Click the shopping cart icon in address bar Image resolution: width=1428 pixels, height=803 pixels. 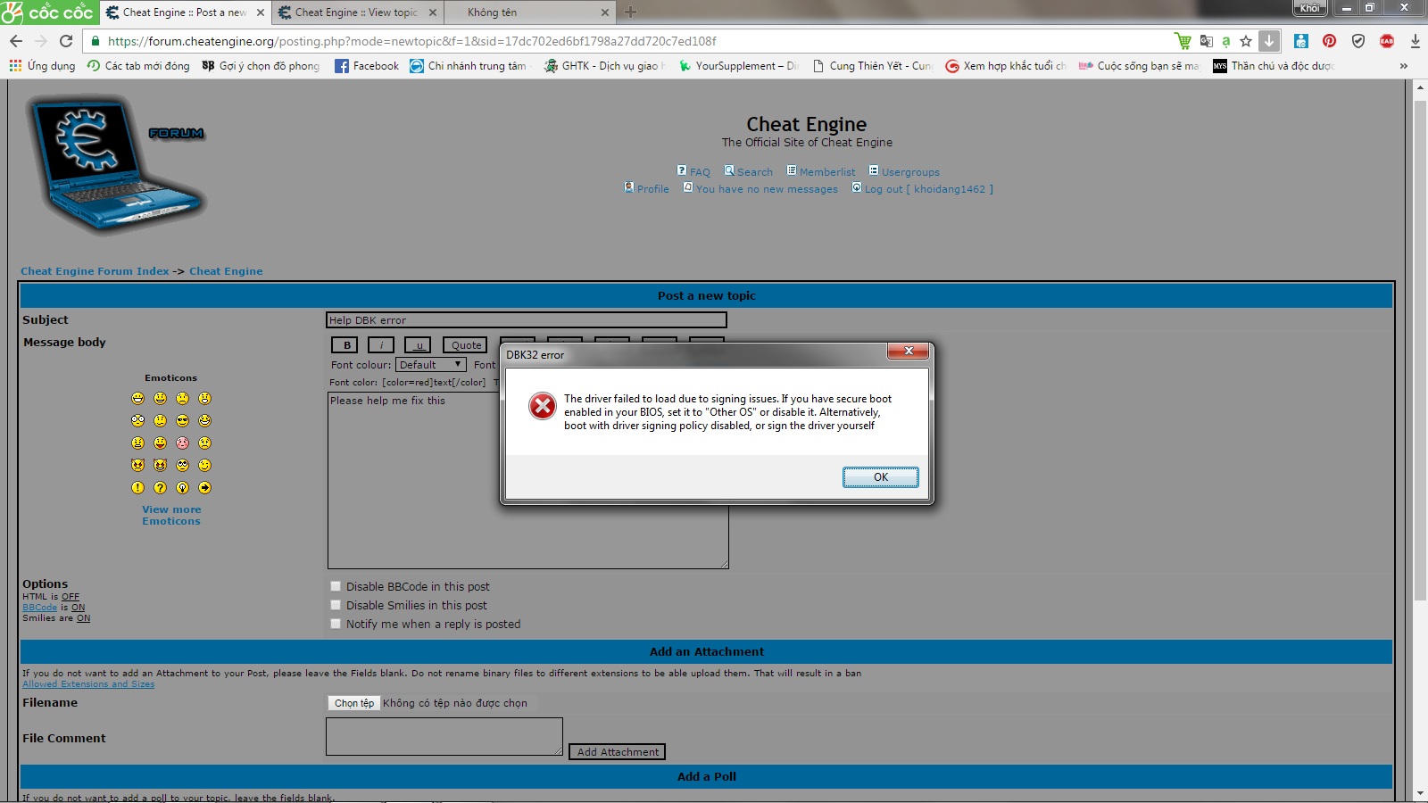coord(1183,41)
